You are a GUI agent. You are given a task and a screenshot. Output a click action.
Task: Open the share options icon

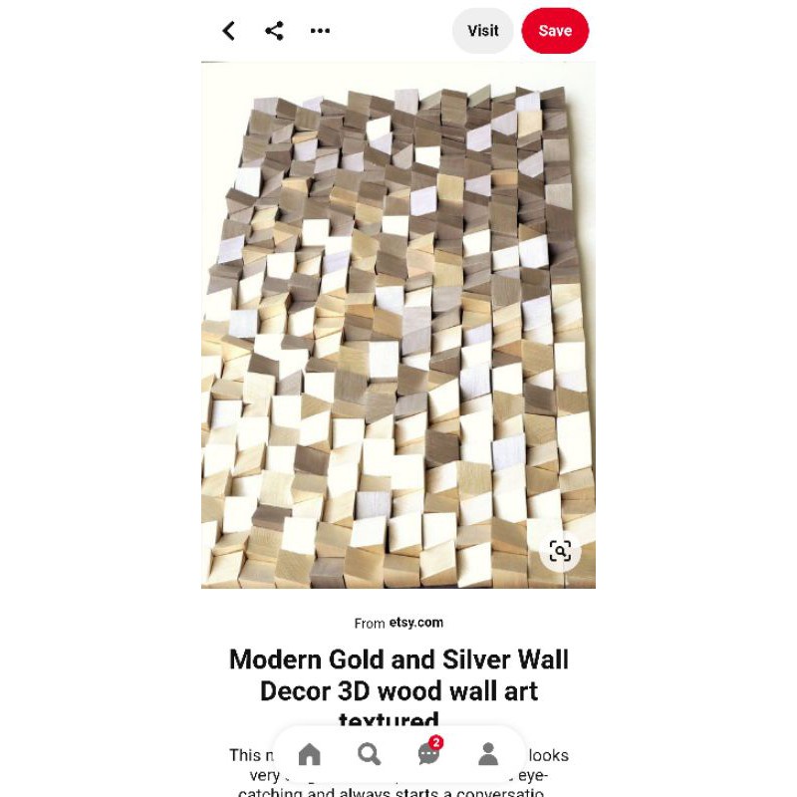275,31
